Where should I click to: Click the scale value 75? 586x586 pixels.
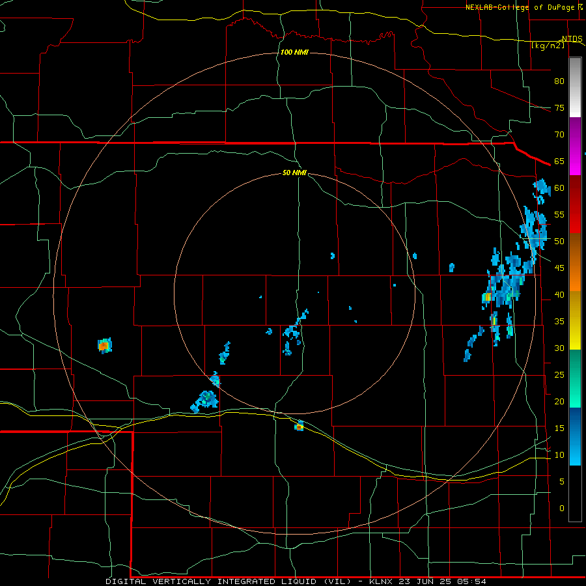559,107
